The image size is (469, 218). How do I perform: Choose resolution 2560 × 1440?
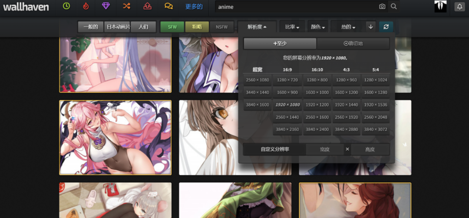(x=287, y=117)
